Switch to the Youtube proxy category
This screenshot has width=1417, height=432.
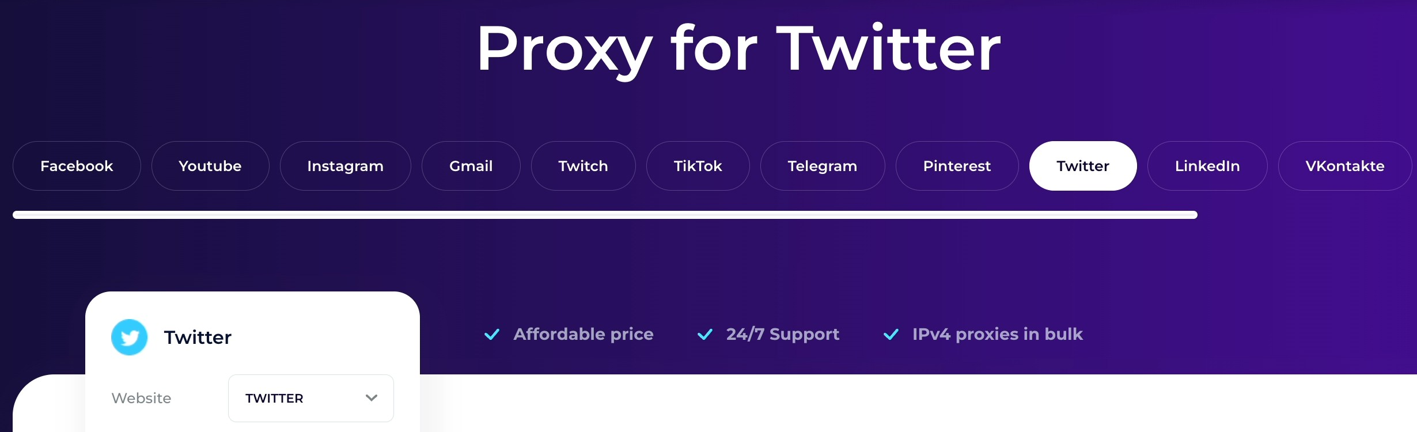(210, 166)
